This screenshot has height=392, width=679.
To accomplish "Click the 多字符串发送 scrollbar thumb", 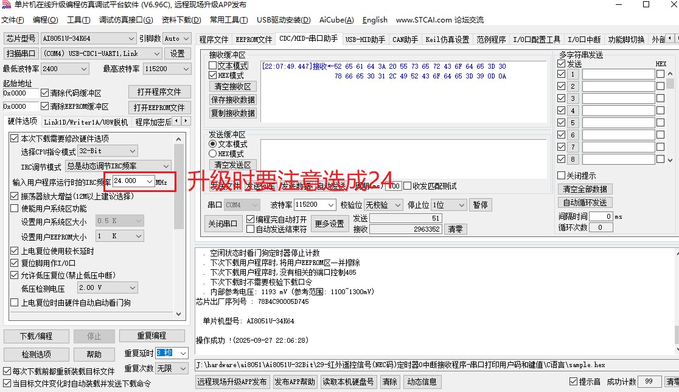I will pos(670,83).
